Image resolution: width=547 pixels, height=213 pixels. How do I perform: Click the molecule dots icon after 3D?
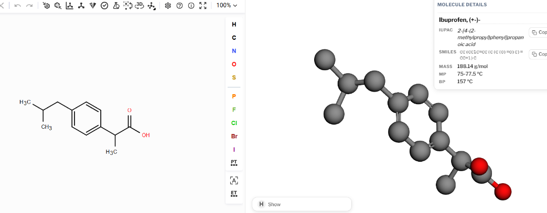pyautogui.click(x=152, y=6)
